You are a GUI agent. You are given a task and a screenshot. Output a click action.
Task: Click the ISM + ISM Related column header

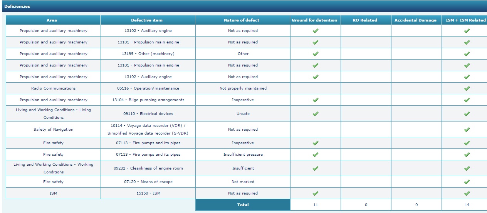coord(465,20)
